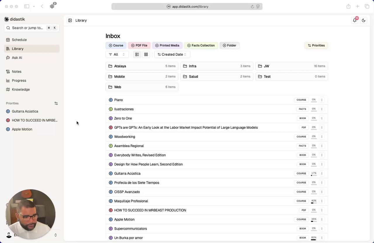Expand the user account menu chevrons
Viewport: 374px width, 243px height.
coord(56,235)
